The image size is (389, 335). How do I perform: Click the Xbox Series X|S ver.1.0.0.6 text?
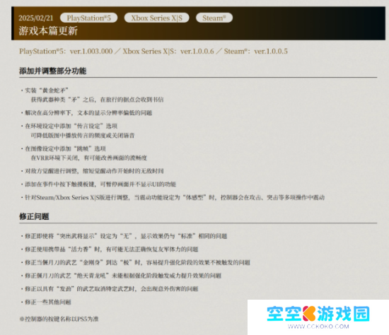[168, 52]
